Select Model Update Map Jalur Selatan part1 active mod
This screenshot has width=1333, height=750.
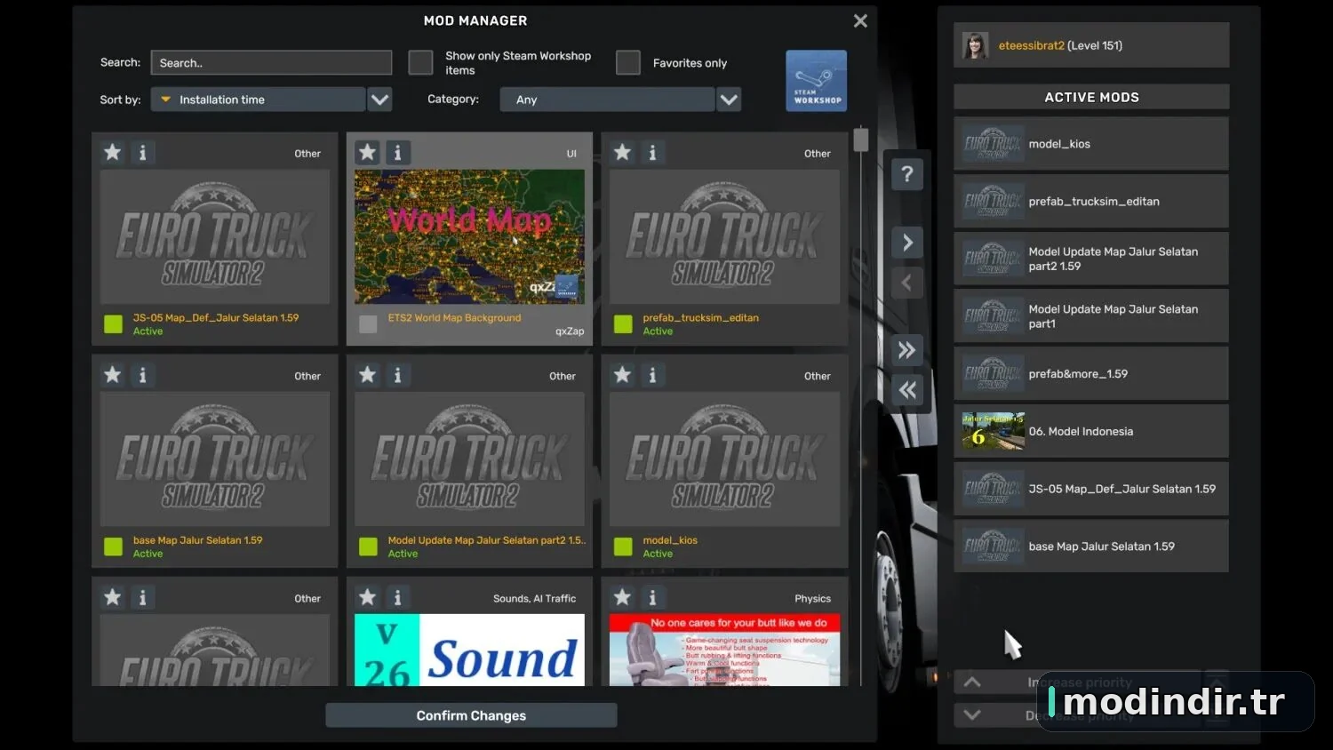coord(1091,316)
